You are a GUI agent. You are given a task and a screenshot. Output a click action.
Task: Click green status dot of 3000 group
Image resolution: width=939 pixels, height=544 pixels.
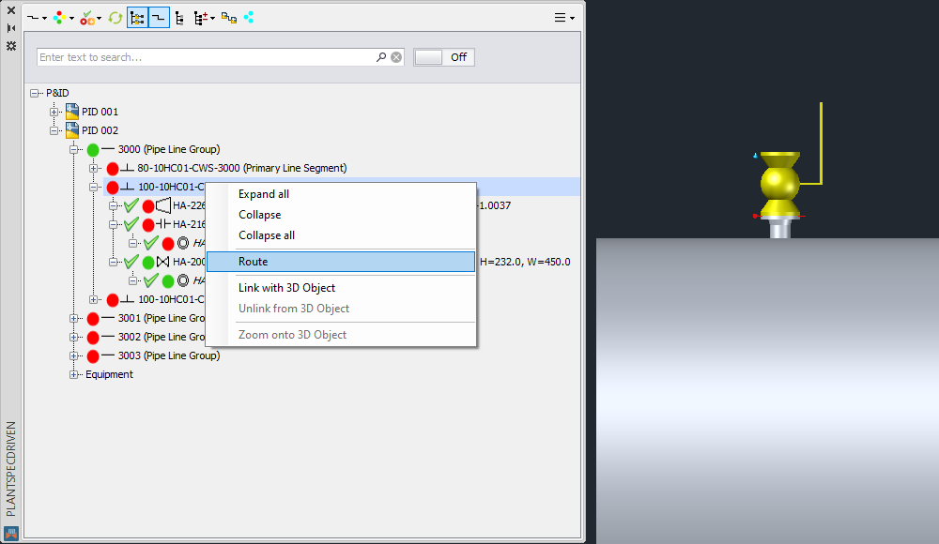pyautogui.click(x=93, y=150)
